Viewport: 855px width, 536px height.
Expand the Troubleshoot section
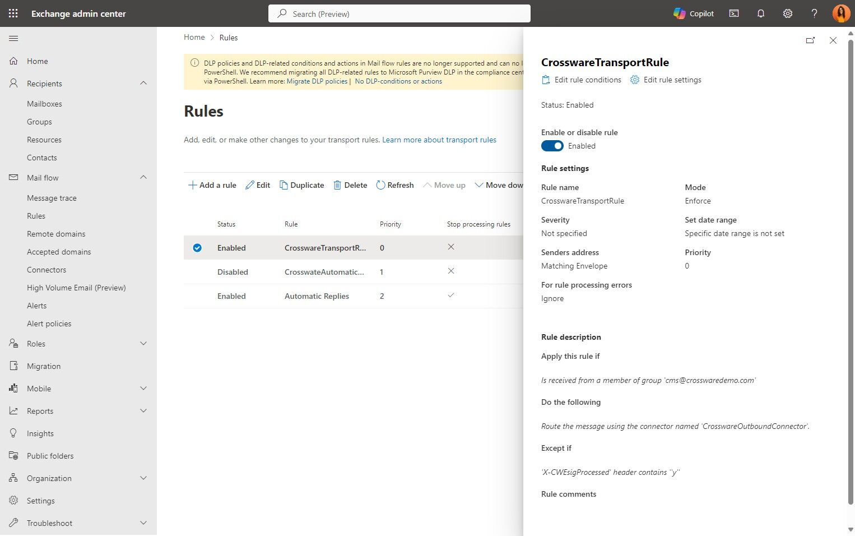coord(143,523)
